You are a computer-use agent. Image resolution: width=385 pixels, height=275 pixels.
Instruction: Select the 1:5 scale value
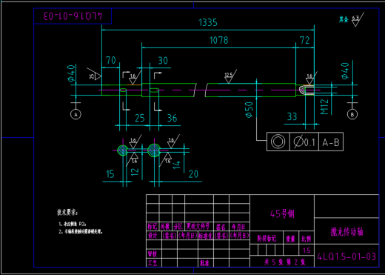(307, 251)
